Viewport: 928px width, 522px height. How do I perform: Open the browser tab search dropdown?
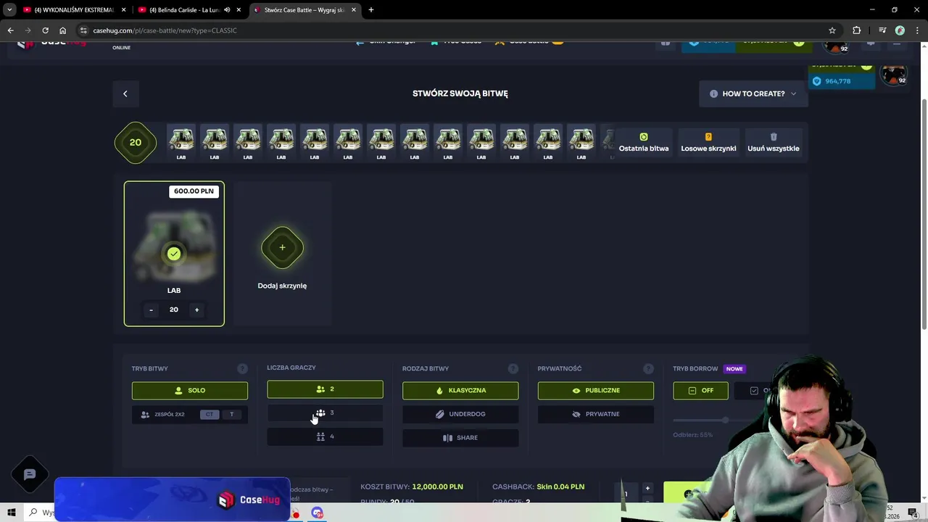click(9, 10)
